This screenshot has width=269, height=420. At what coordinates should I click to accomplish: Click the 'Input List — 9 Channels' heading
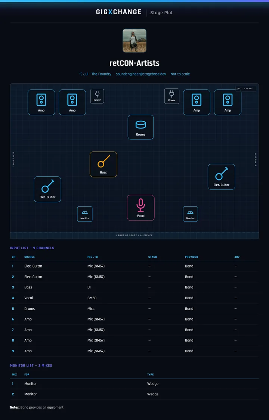pyautogui.click(x=32, y=248)
